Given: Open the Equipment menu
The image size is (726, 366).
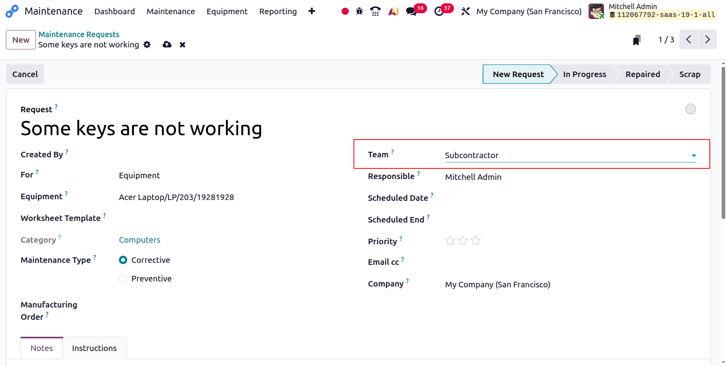Looking at the screenshot, I should point(227,11).
